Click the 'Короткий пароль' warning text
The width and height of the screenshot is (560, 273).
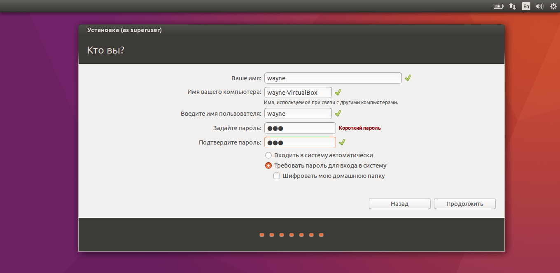tap(359, 128)
